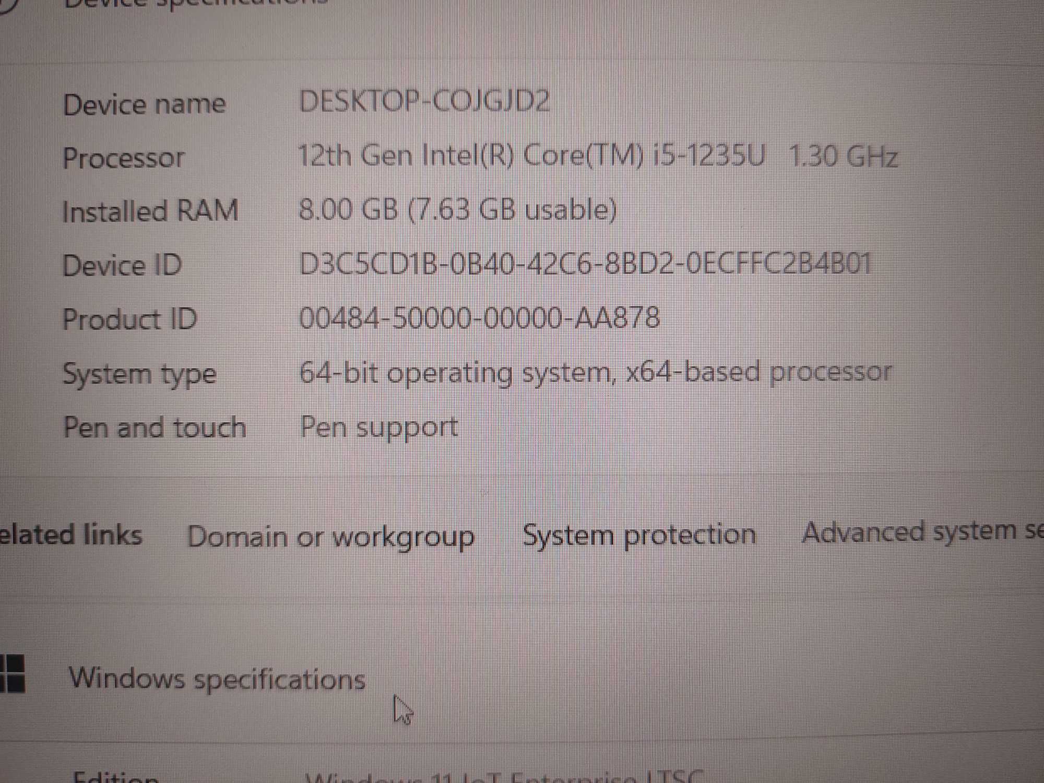Open the Advanced system settings link
The image size is (1044, 783).
click(x=922, y=531)
